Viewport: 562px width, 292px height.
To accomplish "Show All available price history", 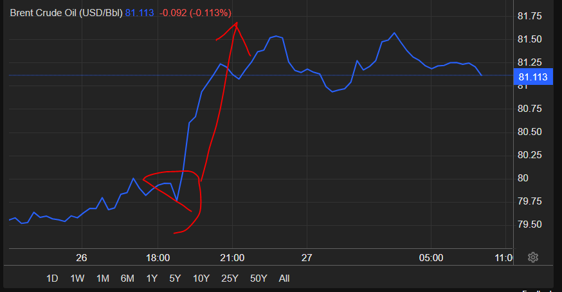I will click(x=284, y=278).
